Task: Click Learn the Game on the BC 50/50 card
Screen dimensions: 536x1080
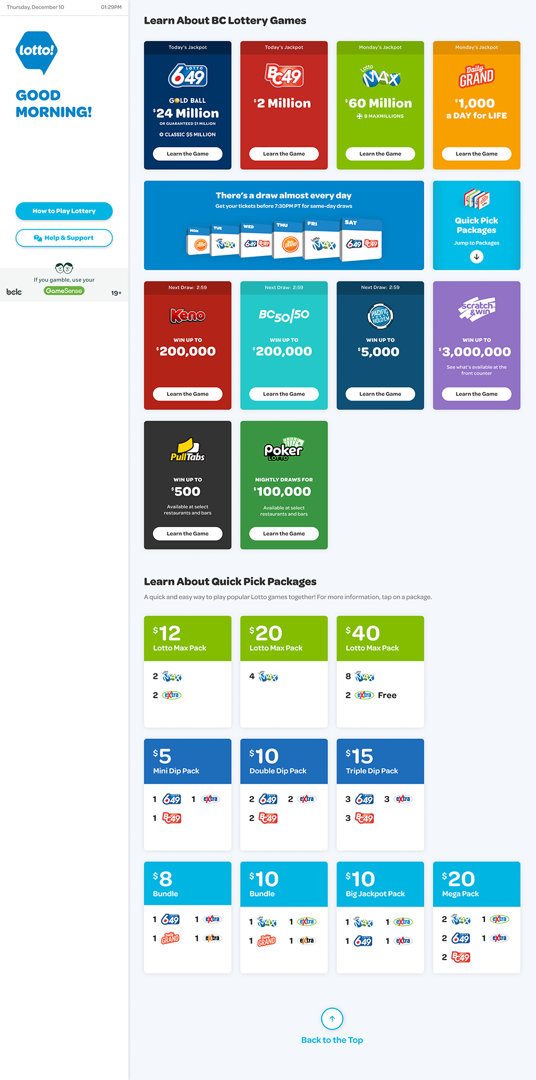Action: [284, 394]
